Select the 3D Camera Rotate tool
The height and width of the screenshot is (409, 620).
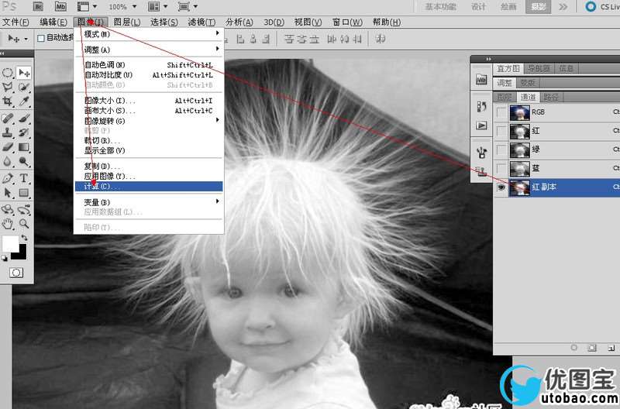[24, 209]
